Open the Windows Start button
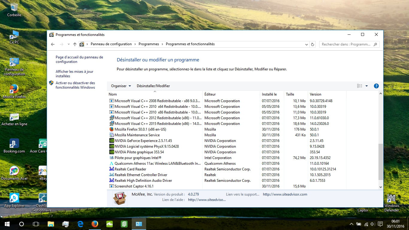 click(7, 224)
